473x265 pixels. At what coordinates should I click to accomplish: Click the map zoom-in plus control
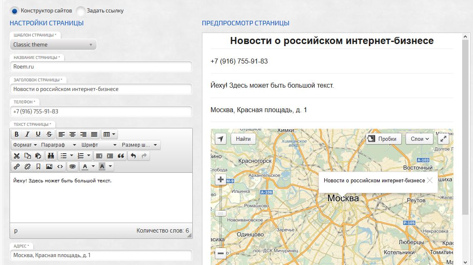220,180
